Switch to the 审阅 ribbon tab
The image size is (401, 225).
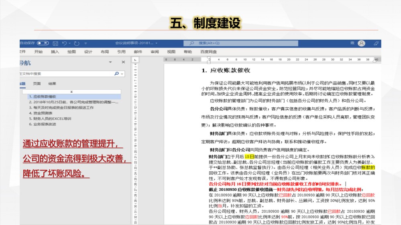(155, 52)
